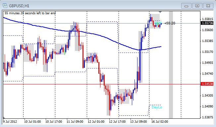Click the DayLo label on chart

157,107
